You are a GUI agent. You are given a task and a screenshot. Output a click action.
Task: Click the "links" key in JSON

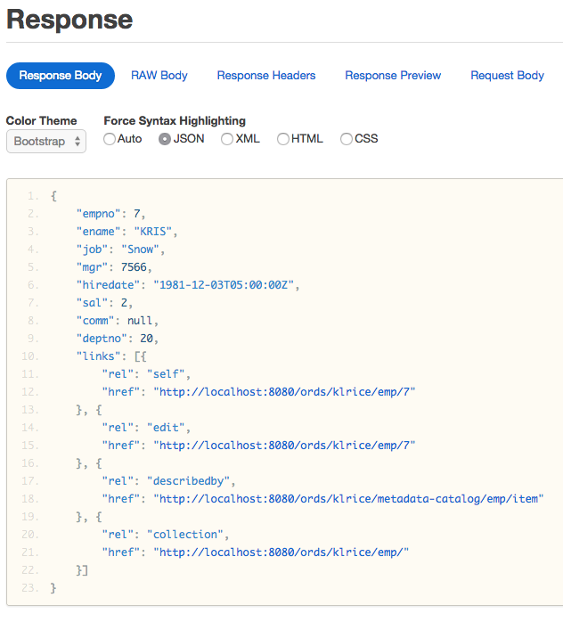coord(97,356)
